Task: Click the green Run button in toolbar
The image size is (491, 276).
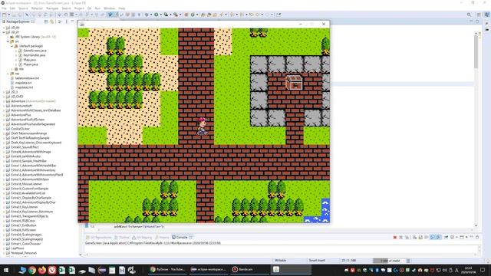Action: (156, 15)
